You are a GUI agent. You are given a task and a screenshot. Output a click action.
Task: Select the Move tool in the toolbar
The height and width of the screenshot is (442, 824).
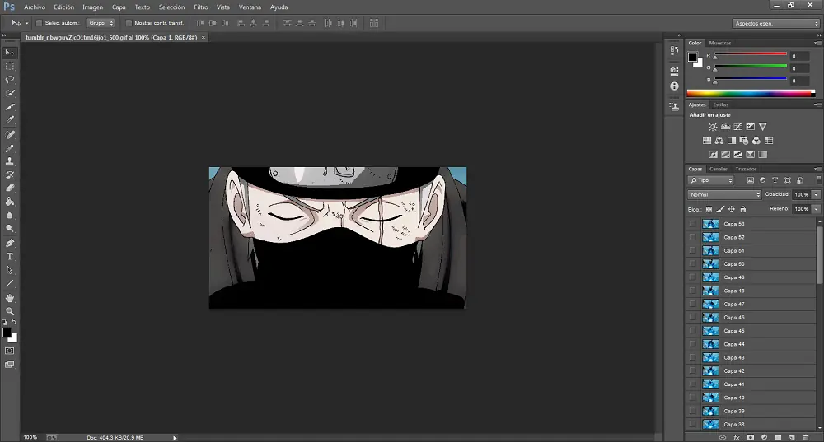[x=10, y=53]
